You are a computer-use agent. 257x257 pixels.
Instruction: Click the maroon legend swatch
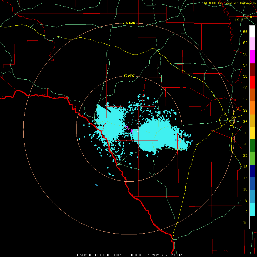(252, 70)
